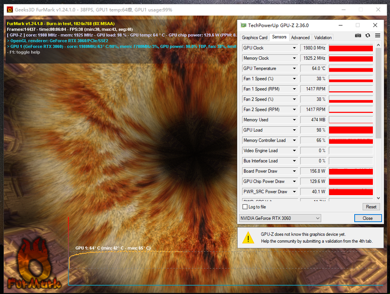Click the Close button in GPU-Z

368,218
